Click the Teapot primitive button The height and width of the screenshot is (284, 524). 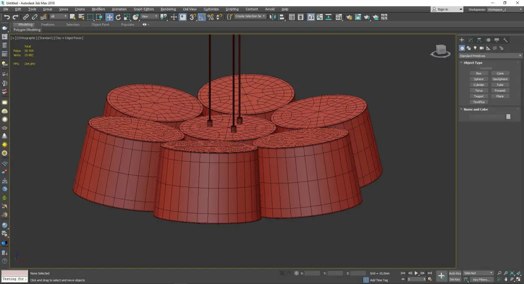(479, 96)
